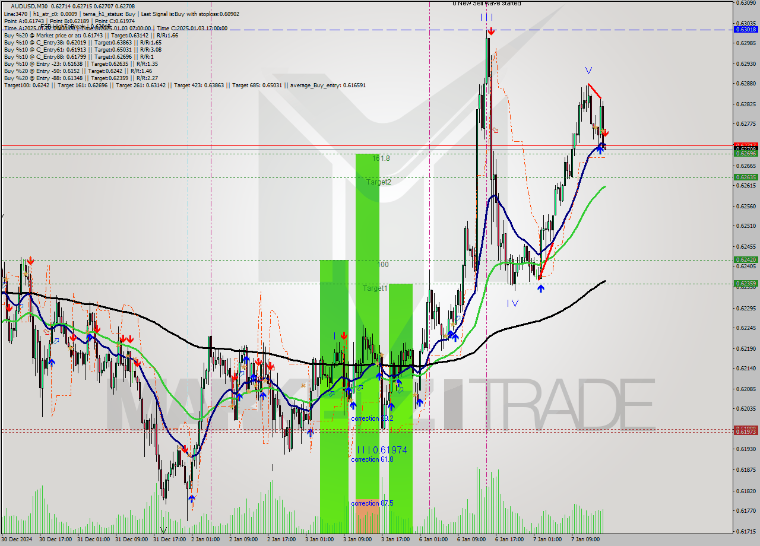Select the 'Target2' label on green bar
The height and width of the screenshot is (546, 760).
coord(378,182)
